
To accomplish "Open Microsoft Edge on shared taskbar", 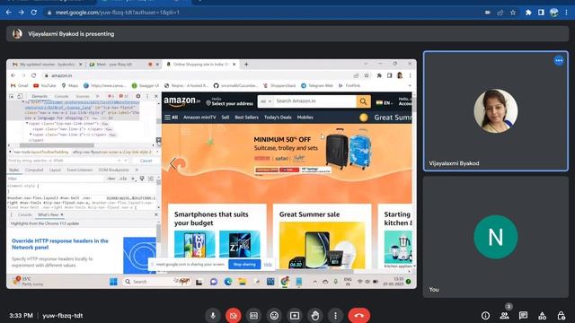I will (228, 282).
